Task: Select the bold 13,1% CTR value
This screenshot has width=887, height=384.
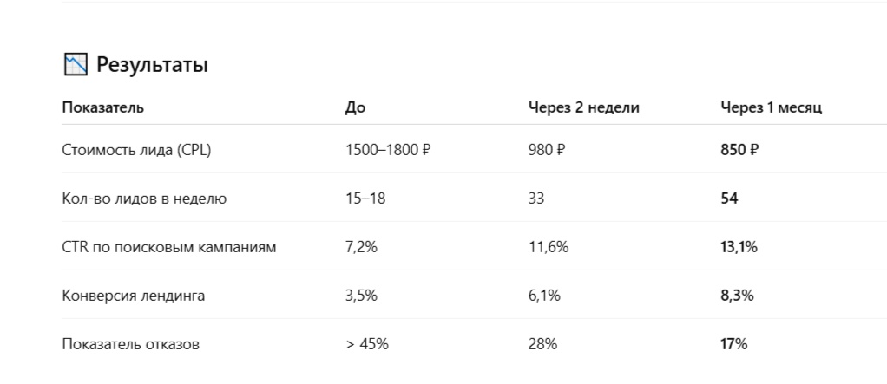Action: click(x=739, y=247)
